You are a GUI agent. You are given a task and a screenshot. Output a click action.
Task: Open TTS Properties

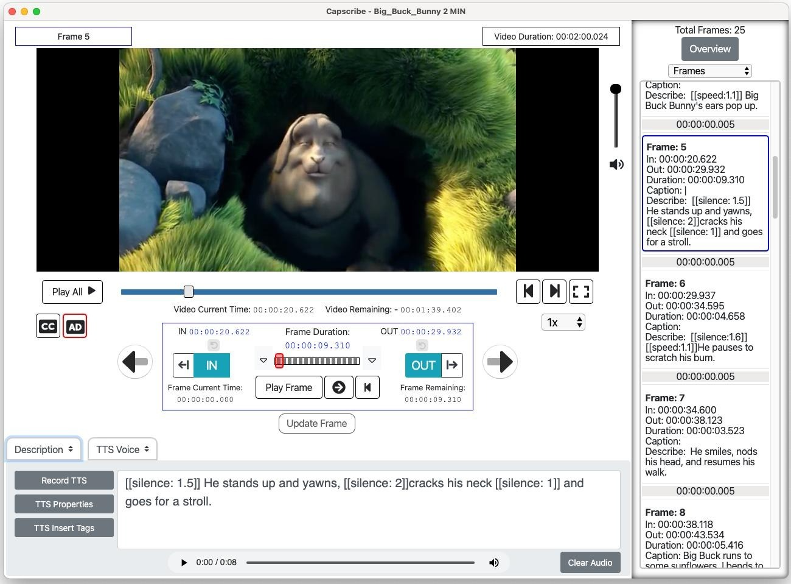(x=64, y=504)
